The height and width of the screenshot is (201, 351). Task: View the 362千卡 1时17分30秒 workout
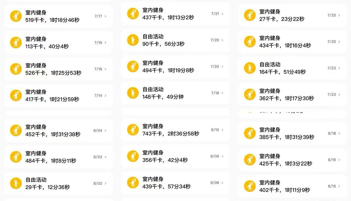[x=292, y=95]
